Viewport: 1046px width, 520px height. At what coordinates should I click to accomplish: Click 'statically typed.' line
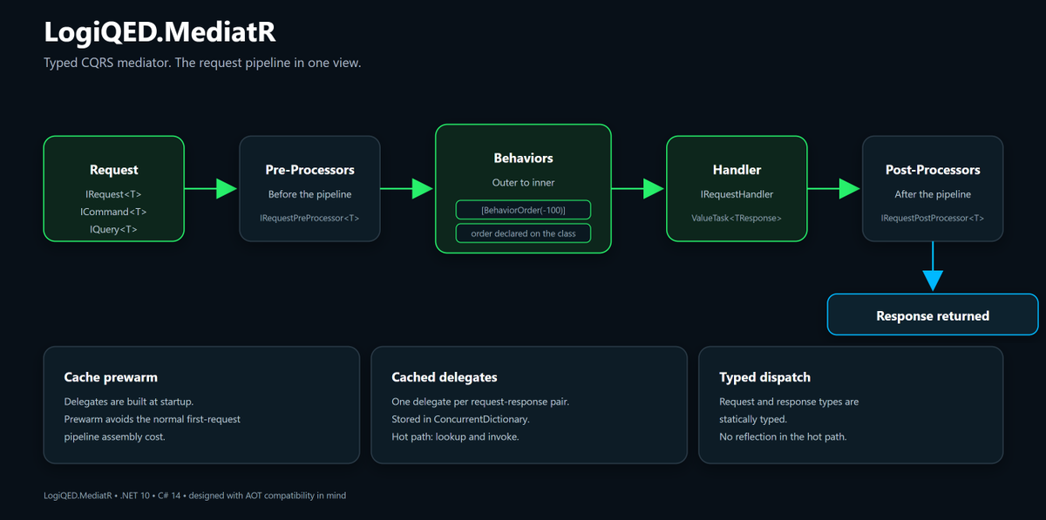pyautogui.click(x=755, y=419)
